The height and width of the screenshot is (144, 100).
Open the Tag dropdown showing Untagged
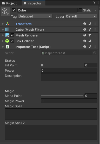(x=35, y=16)
